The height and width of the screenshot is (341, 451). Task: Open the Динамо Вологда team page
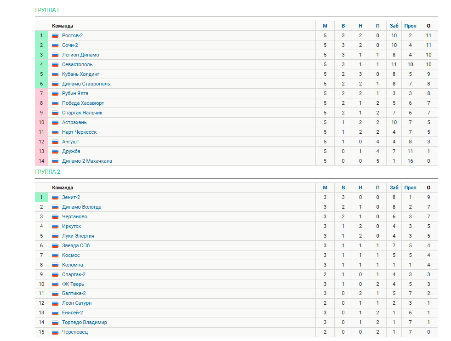pyautogui.click(x=82, y=207)
